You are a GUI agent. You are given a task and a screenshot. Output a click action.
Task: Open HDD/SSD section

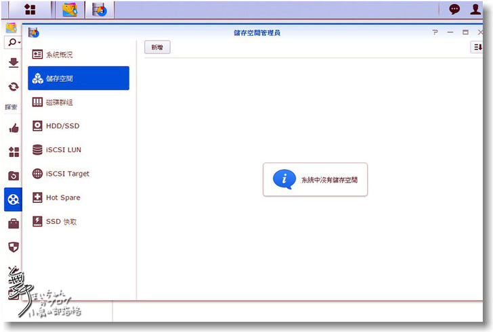pos(79,126)
